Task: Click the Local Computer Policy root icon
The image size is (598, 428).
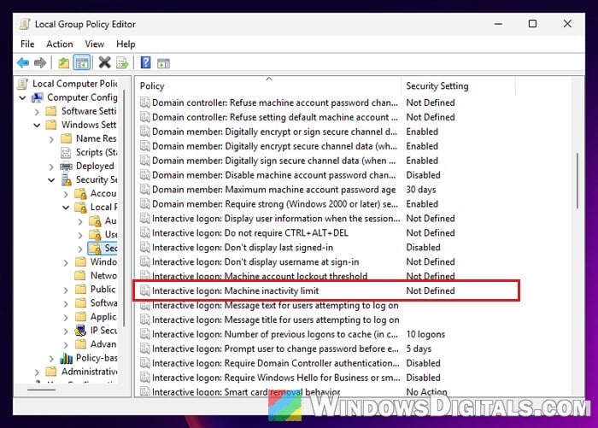Action: pyautogui.click(x=23, y=84)
